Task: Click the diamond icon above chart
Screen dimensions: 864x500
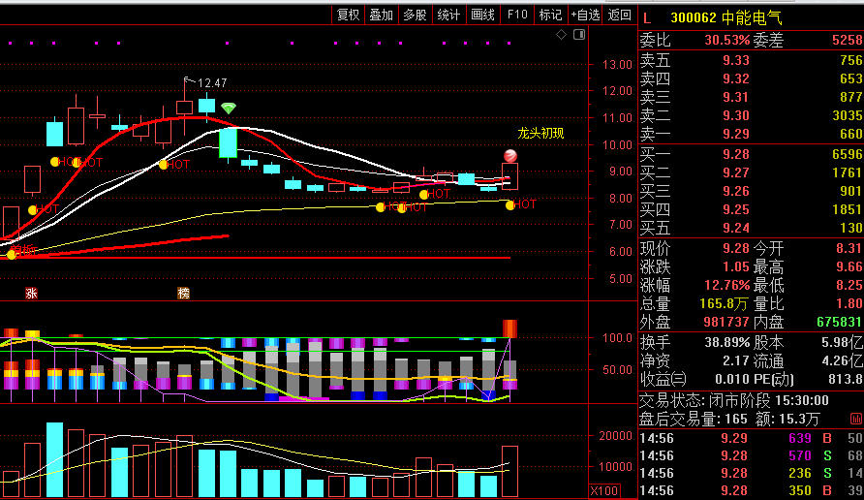Action: 561,35
